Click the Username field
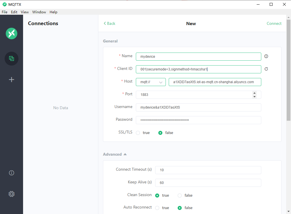The image size is (291, 214). 198,107
